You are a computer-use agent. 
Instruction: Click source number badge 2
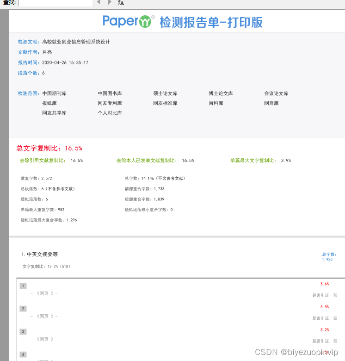click(x=23, y=309)
